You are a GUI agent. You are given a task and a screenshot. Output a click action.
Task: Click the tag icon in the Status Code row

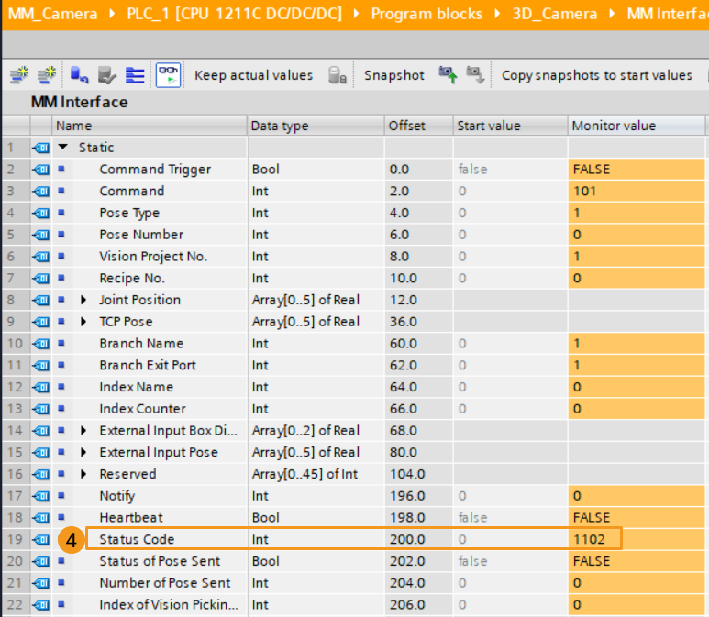41,539
